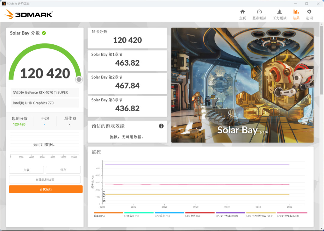324x231 pixels.
Task: Click the Solar Bay preview image
Action: click(242, 85)
